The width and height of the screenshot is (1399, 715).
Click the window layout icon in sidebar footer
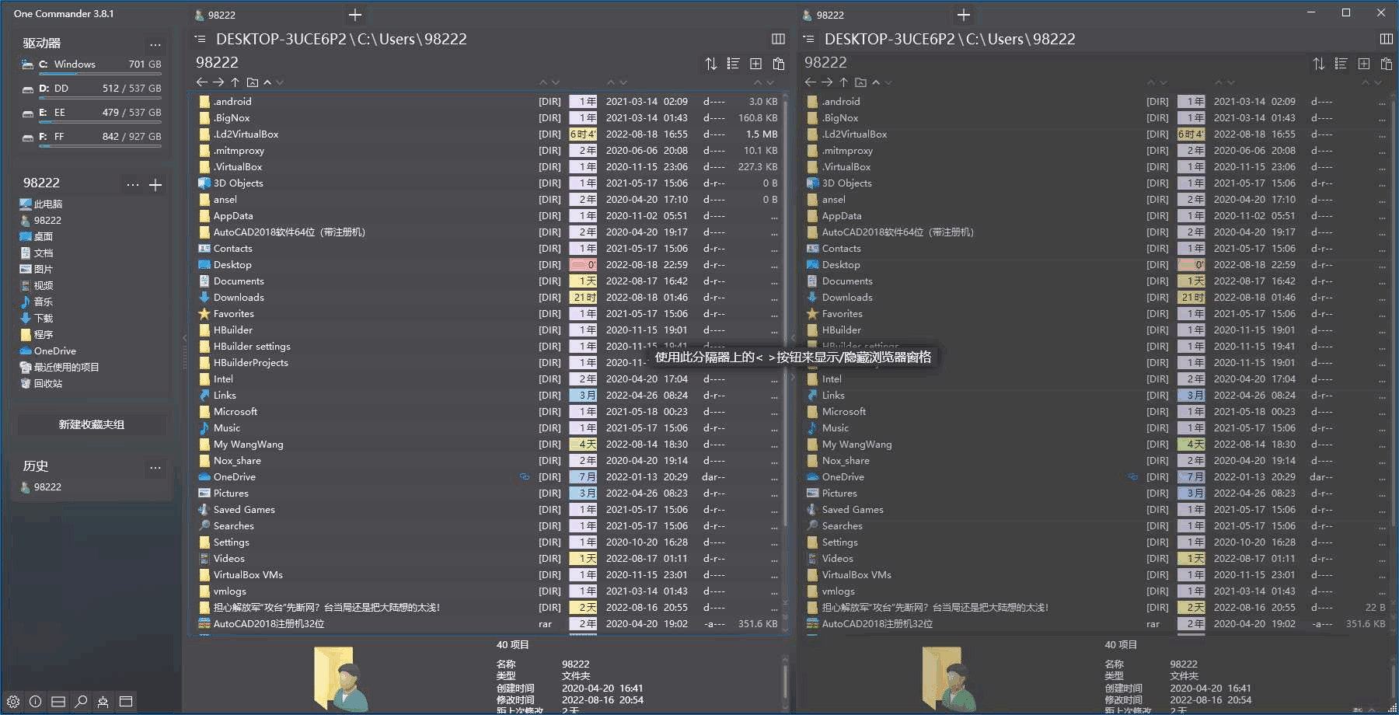pyautogui.click(x=126, y=701)
